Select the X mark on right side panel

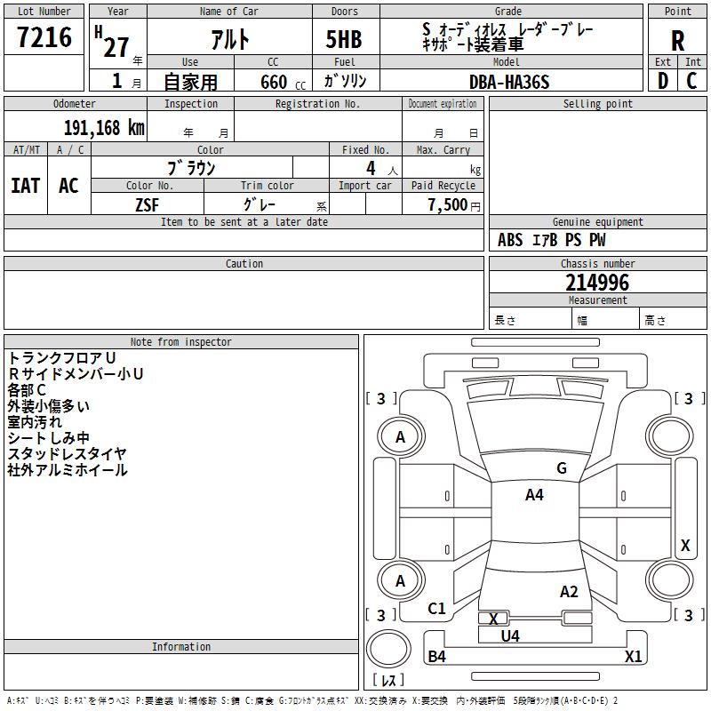pyautogui.click(x=685, y=546)
